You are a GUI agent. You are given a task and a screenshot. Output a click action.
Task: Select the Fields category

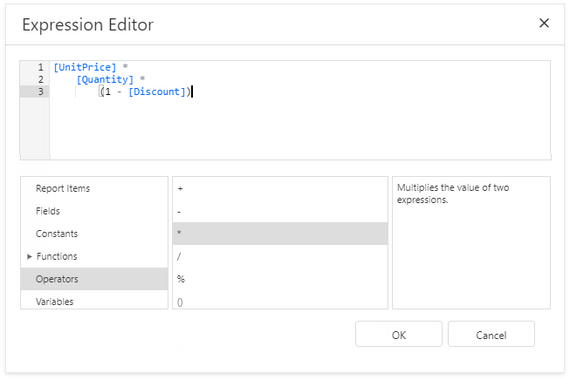(48, 211)
